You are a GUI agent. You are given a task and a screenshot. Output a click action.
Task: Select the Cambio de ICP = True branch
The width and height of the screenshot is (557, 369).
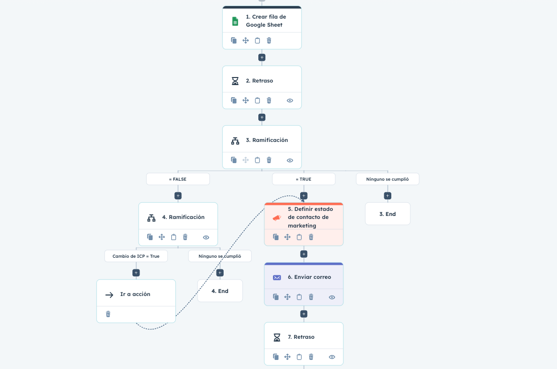pyautogui.click(x=136, y=256)
